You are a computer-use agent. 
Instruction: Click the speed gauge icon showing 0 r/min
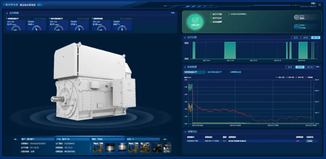click(296, 26)
